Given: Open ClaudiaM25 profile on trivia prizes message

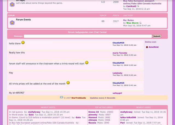Looking at the screenshot, I should pyautogui.click(x=118, y=83).
